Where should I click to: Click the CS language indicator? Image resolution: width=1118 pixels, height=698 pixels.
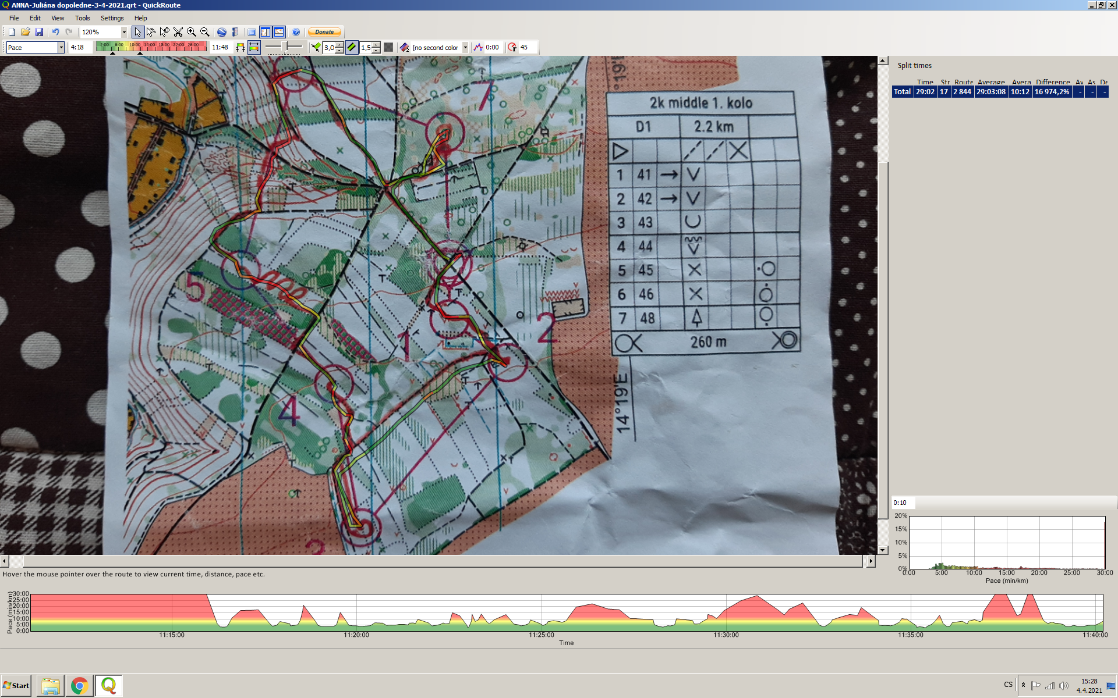pyautogui.click(x=1008, y=685)
